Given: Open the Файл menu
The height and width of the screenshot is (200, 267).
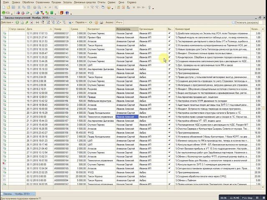Looking at the screenshot, I should point(6,2).
